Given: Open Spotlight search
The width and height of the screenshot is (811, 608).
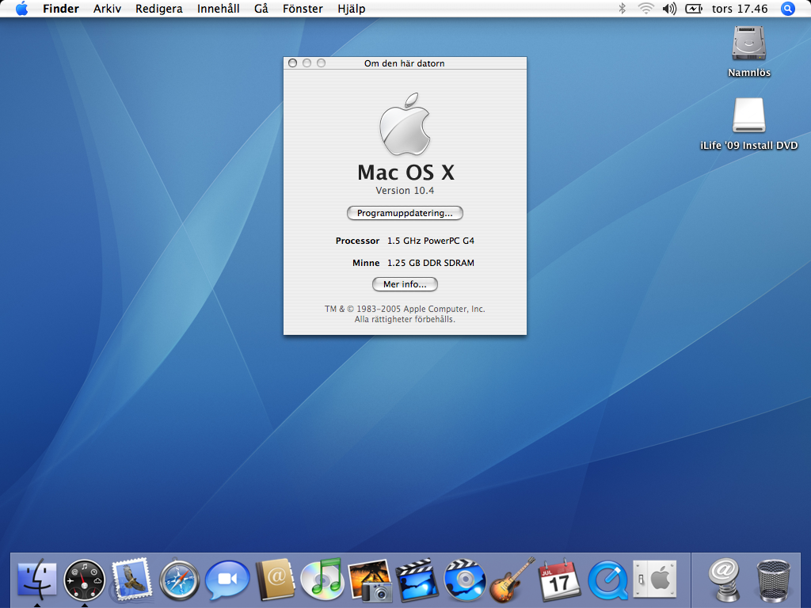Looking at the screenshot, I should (x=788, y=8).
